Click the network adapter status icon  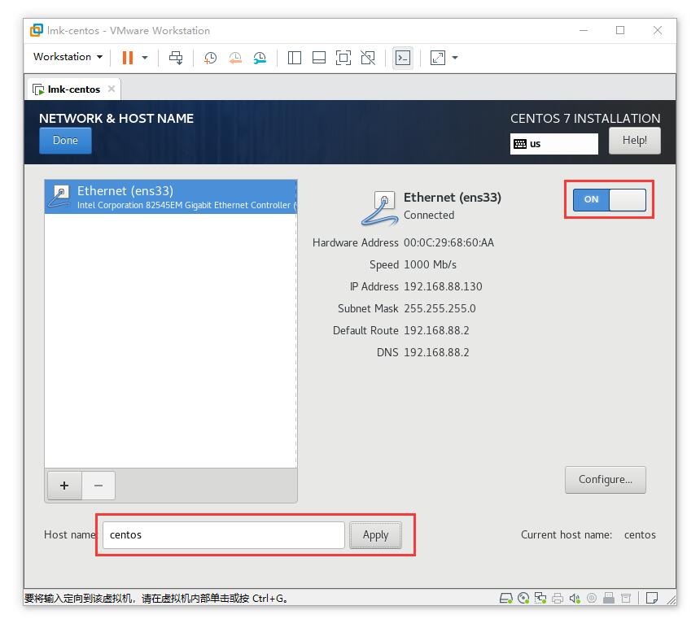540,598
